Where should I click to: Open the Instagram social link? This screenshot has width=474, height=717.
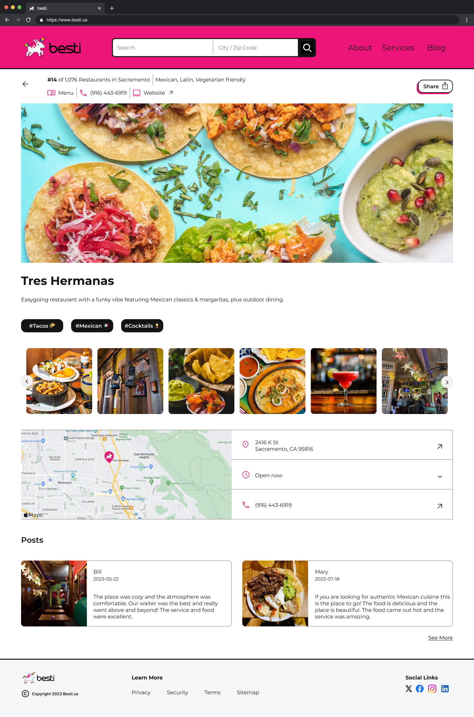tap(432, 689)
